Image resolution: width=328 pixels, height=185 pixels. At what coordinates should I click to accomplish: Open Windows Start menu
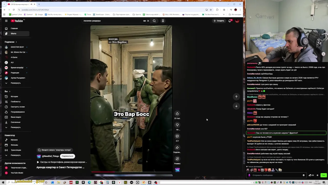tap(3, 182)
